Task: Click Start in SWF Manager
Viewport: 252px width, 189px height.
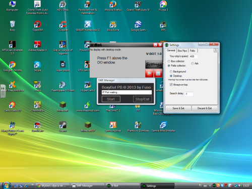Action: [x=111, y=99]
